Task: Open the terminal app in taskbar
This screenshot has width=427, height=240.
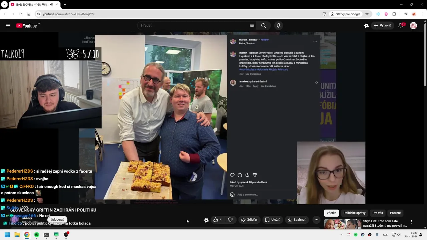Action: pyautogui.click(x=46, y=235)
